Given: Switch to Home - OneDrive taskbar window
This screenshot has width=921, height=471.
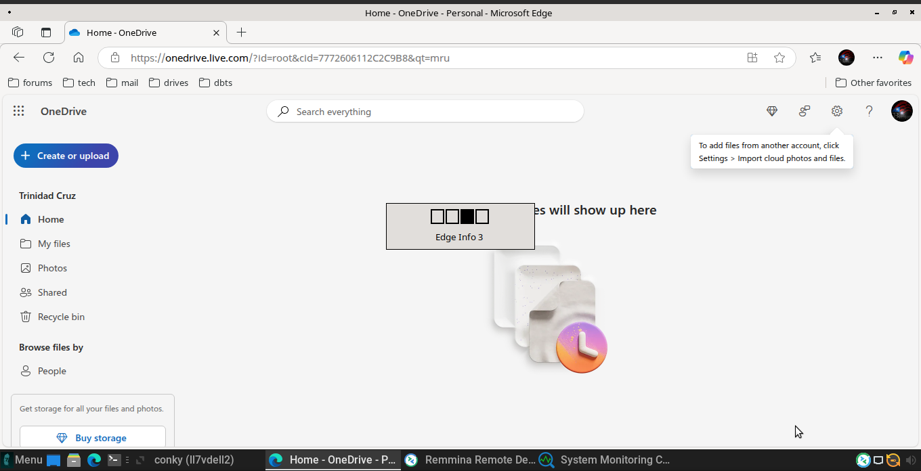Looking at the screenshot, I should click(x=333, y=460).
